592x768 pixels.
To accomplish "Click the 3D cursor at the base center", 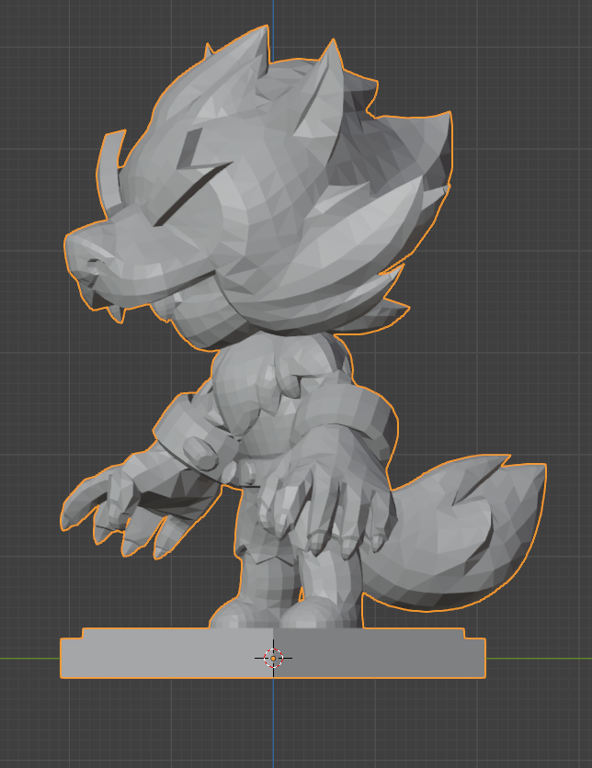I will coord(273,657).
